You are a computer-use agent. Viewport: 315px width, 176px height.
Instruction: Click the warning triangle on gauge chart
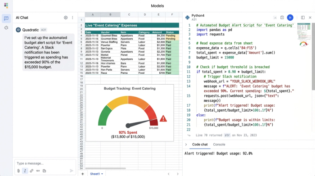tap(163, 118)
